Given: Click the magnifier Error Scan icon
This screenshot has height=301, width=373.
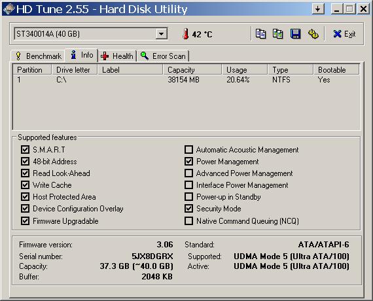Looking at the screenshot, I should (145, 56).
